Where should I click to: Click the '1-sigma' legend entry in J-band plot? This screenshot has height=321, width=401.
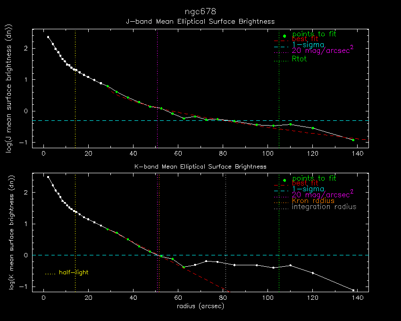tap(308, 45)
